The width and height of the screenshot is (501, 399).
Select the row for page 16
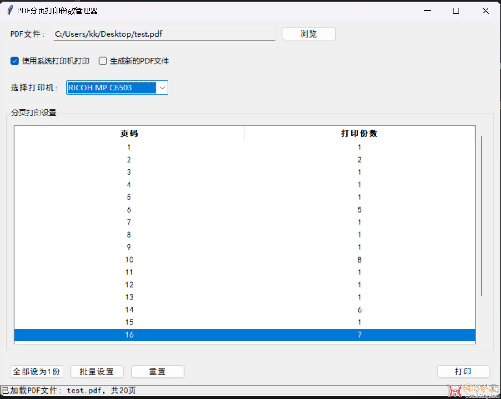[244, 335]
